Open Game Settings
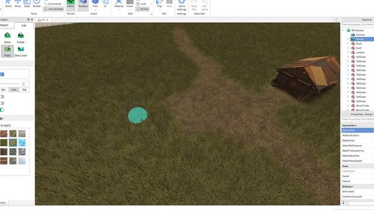 coord(182,5)
